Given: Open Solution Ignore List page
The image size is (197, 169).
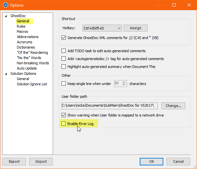Looking at the screenshot, I should [32, 84].
